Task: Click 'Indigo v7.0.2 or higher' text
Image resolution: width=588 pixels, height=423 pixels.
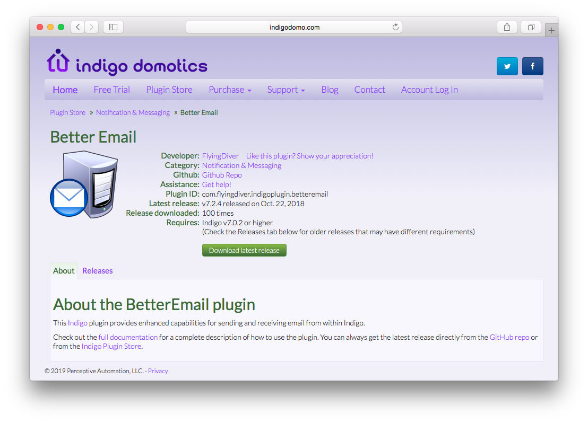Action: pyautogui.click(x=237, y=223)
